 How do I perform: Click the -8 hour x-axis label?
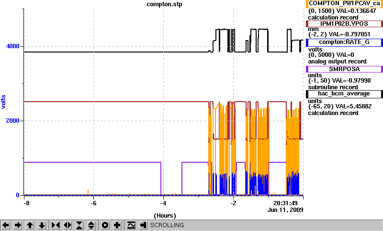click(x=26, y=203)
